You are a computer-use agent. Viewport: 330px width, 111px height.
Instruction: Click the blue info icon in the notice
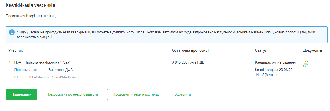12,32
